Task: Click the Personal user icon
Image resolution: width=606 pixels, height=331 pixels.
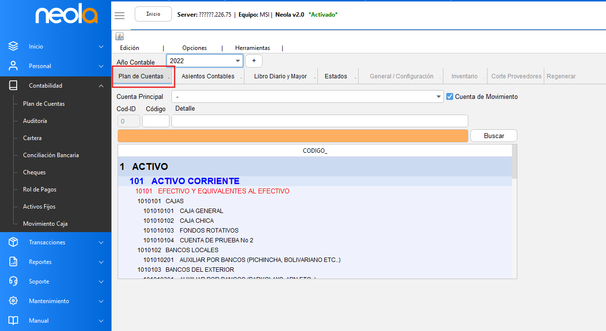Action: [13, 66]
